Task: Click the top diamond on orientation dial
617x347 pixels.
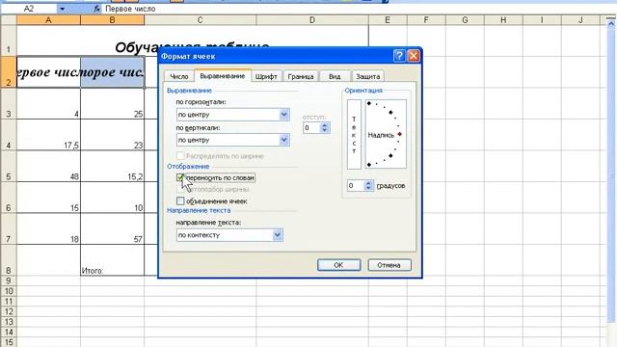Action: [x=369, y=103]
